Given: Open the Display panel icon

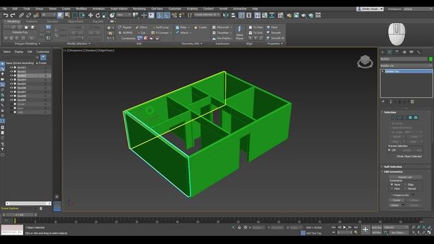Looking at the screenshot, I should [412, 52].
